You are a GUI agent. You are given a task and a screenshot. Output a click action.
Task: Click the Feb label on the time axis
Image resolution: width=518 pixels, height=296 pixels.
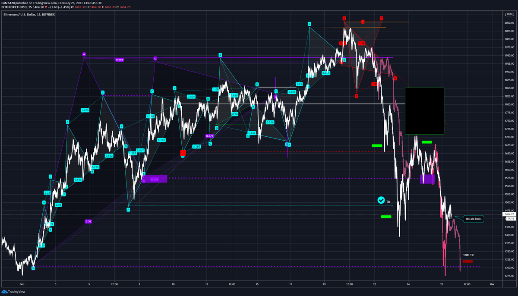[x=22, y=285]
